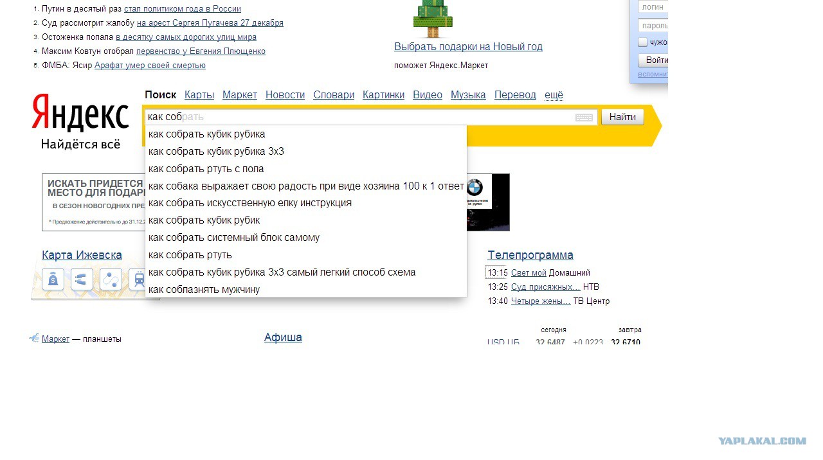Open the Перевод tab
Image resolution: width=823 pixels, height=460 pixels.
pyautogui.click(x=515, y=95)
